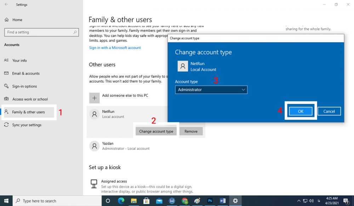The width and height of the screenshot is (354, 206).
Task: Click Cancel in Change account type dialog
Action: 329,111
